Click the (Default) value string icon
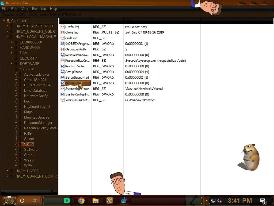Screen dimensions: 274x206 click(63, 27)
